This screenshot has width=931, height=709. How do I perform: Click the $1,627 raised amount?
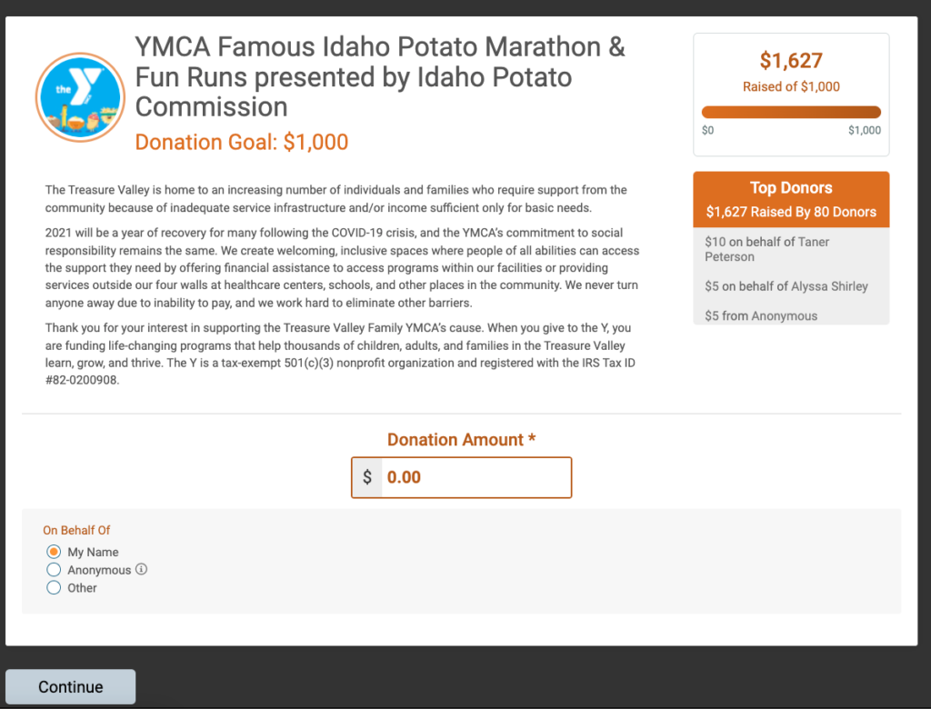pyautogui.click(x=791, y=61)
